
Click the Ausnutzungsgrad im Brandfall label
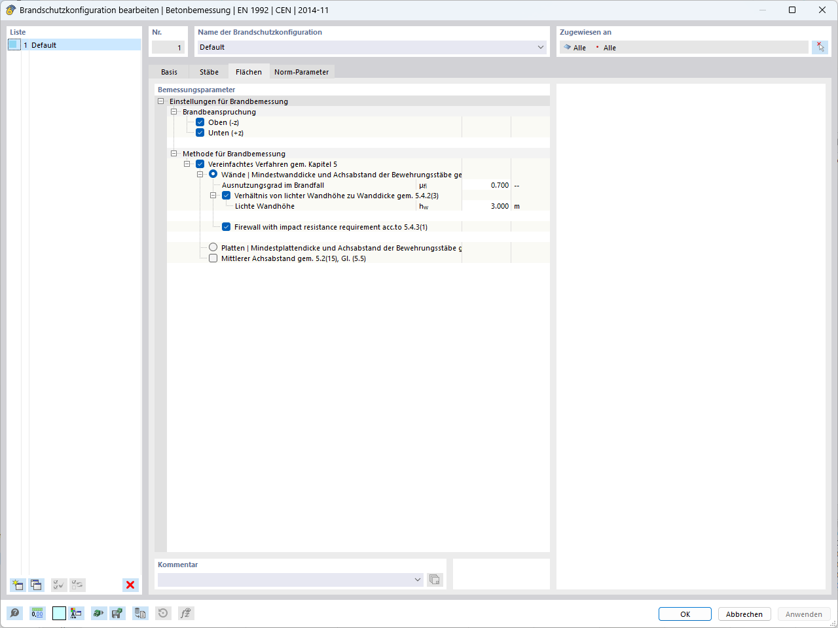(273, 185)
